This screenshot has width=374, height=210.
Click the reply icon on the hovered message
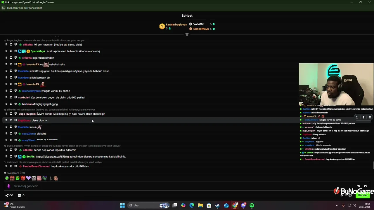357,117
